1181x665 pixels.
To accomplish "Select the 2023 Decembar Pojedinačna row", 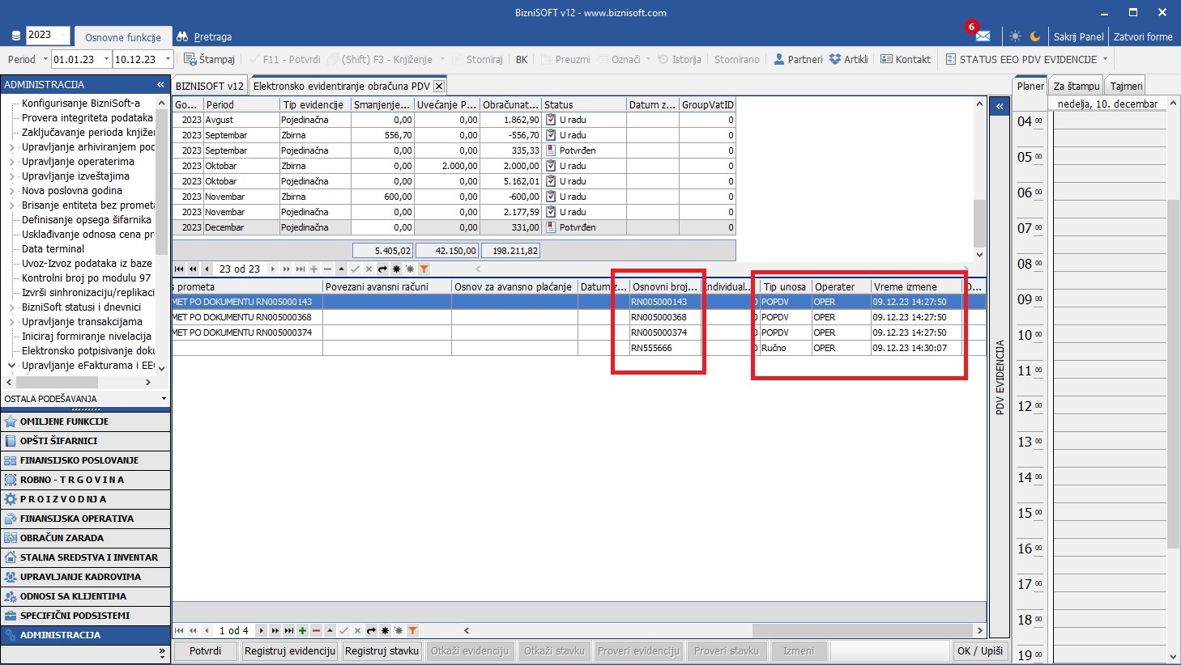I will (x=454, y=227).
